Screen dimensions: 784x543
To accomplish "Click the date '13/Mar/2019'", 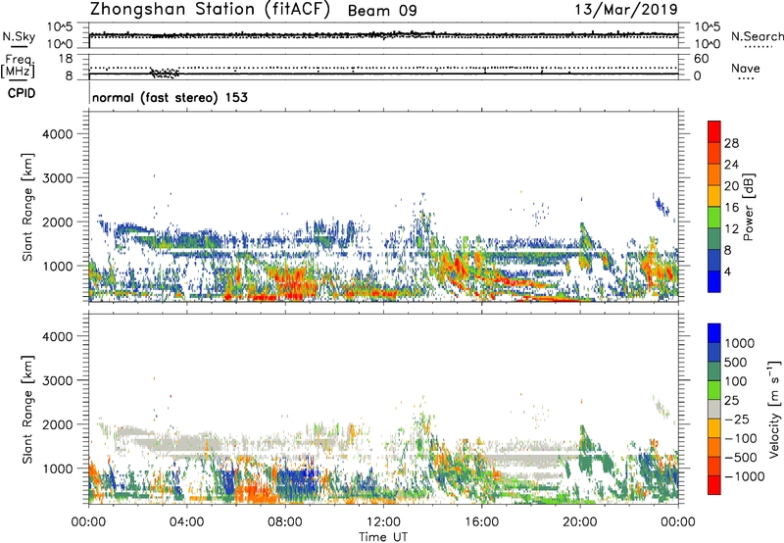I will (626, 10).
